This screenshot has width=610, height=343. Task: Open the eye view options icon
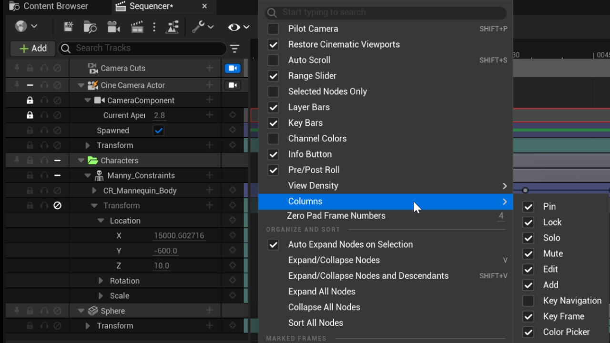coord(234,27)
